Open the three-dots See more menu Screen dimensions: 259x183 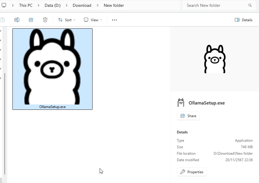tap(114, 20)
